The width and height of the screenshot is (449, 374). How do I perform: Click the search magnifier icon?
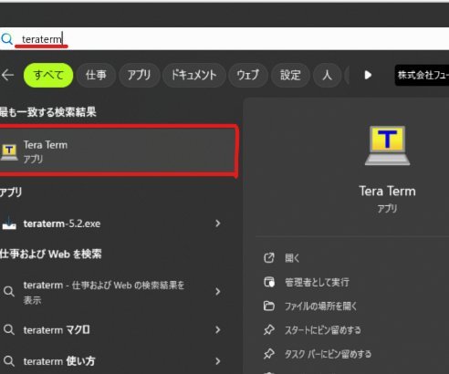(6, 39)
